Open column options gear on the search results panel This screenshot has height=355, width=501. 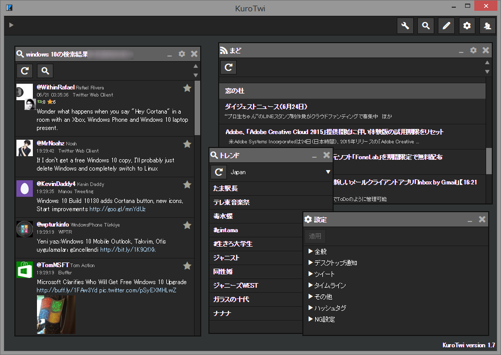pyautogui.click(x=182, y=53)
